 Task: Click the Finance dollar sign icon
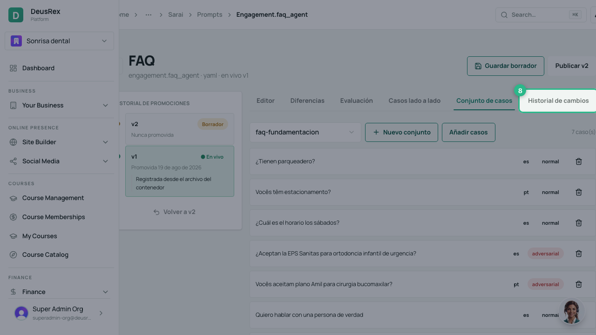point(13,292)
